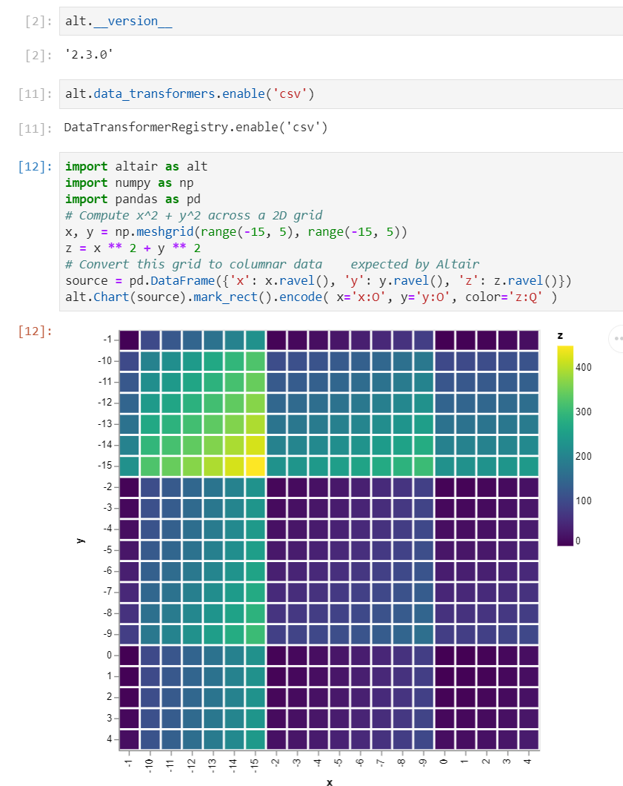Screen dimensions: 623x786
Task: Select the grey [11] input prompt next to alt.data_transformers
Action: click(36, 93)
